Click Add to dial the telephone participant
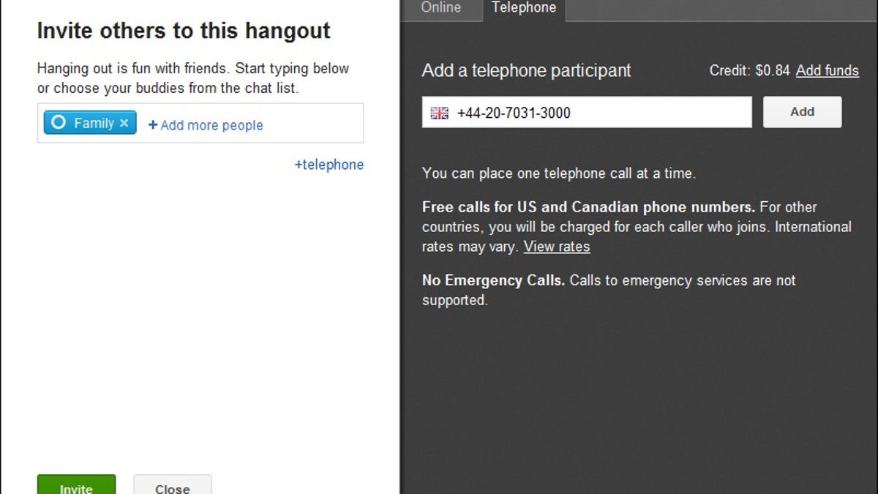The height and width of the screenshot is (494, 878). coord(802,112)
